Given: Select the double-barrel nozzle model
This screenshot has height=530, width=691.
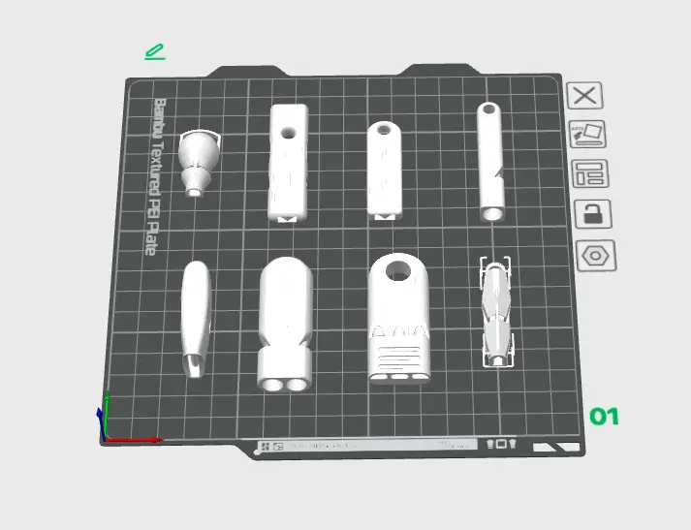Looking at the screenshot, I should 286,325.
